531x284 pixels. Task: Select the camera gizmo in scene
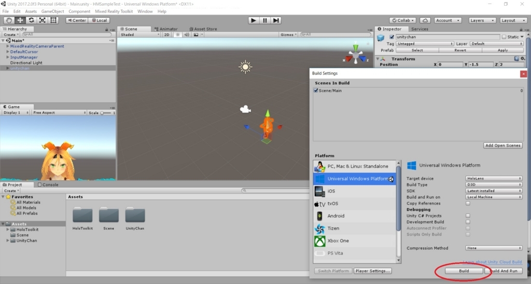(x=245, y=109)
